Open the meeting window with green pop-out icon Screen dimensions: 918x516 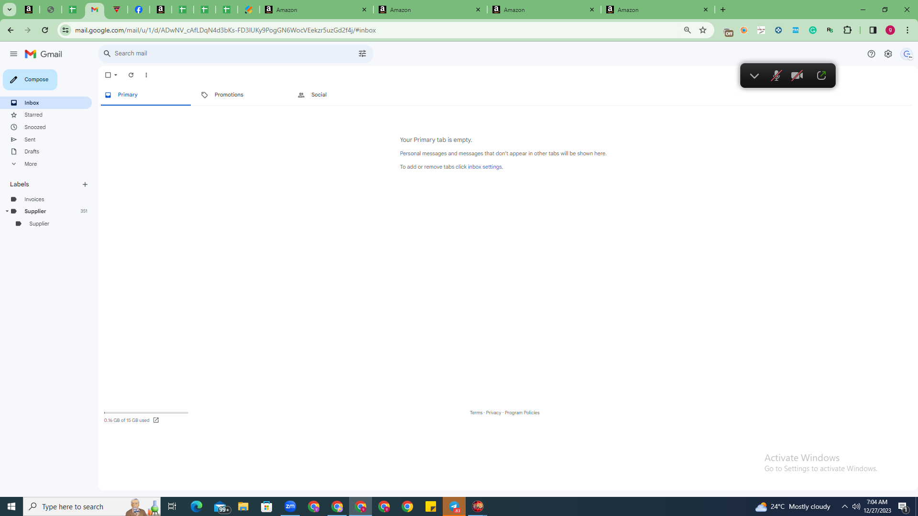pyautogui.click(x=821, y=75)
